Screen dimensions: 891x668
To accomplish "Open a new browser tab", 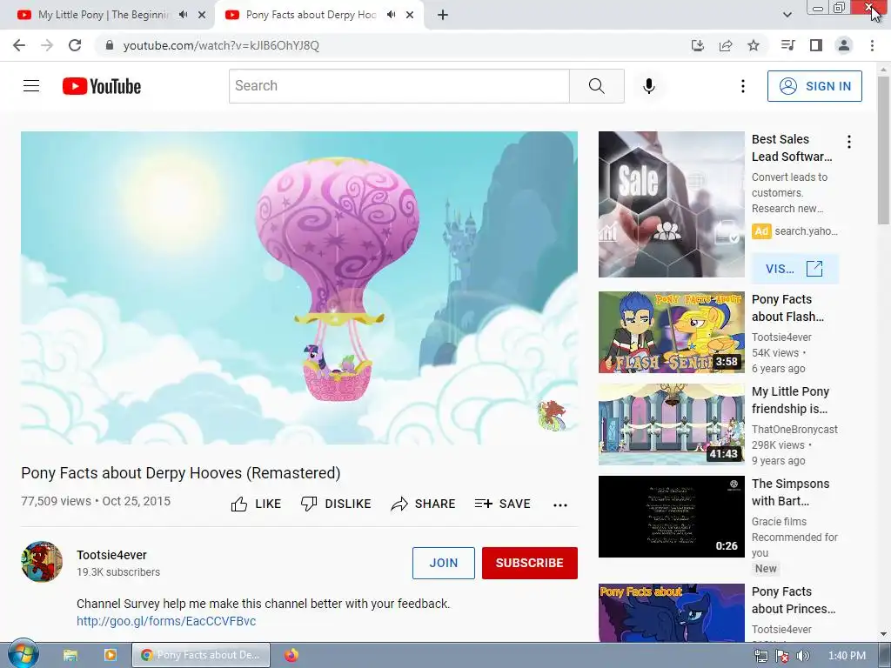I will pyautogui.click(x=443, y=16).
